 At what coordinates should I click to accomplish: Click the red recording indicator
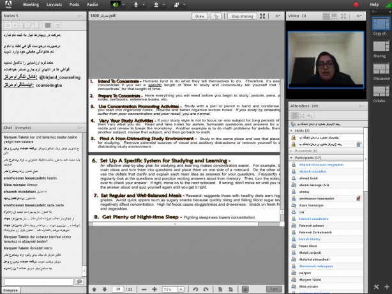click(x=356, y=4)
